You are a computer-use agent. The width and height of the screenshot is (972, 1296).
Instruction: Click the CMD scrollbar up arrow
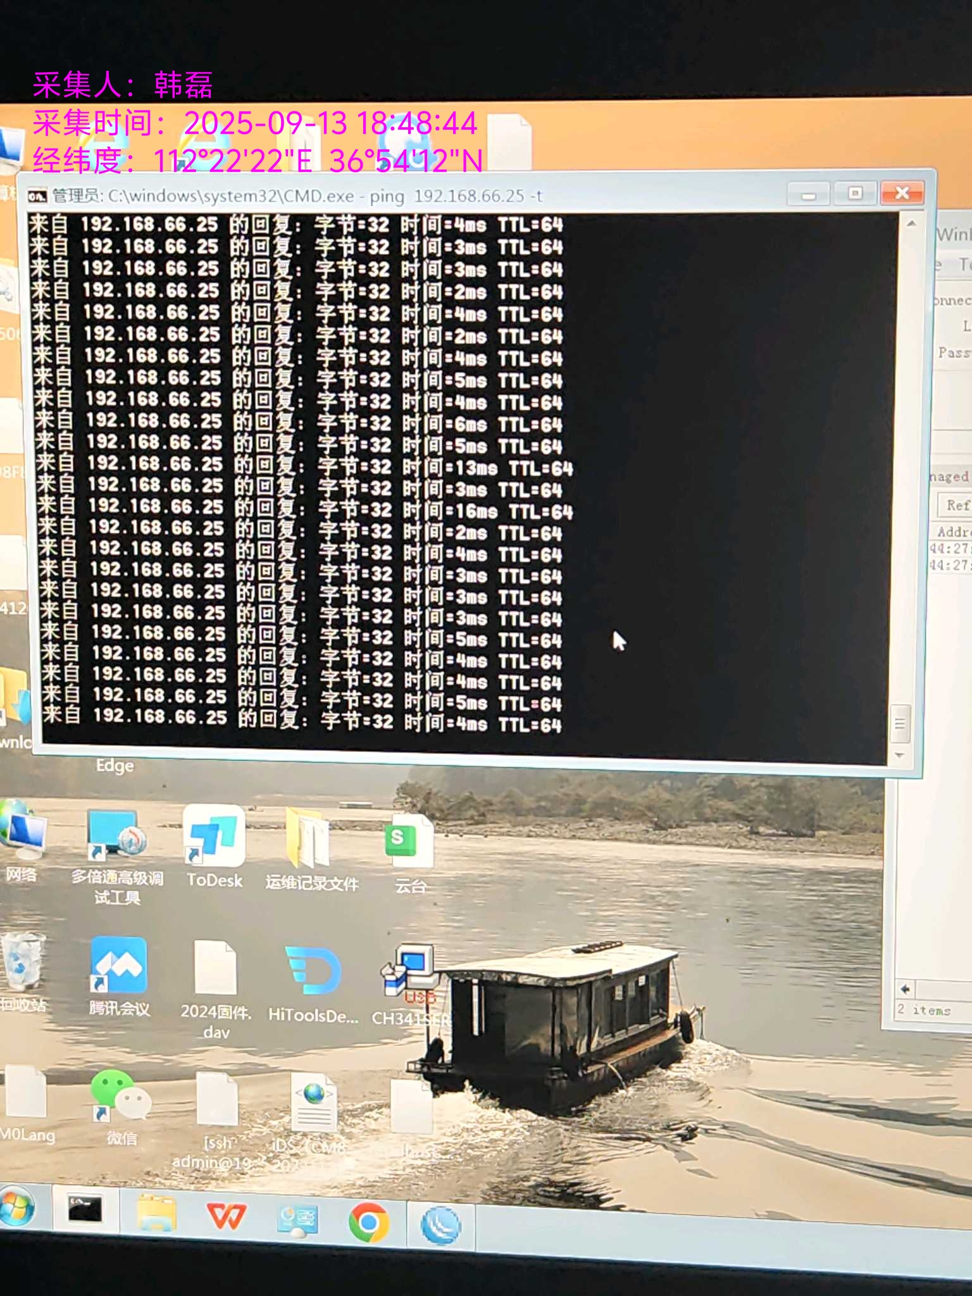coord(911,223)
